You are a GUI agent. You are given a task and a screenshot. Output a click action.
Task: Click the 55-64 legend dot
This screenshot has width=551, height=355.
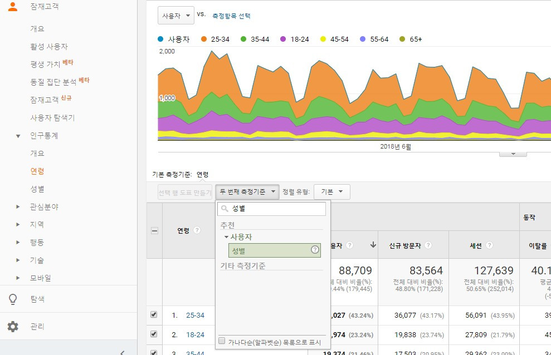[363, 39]
